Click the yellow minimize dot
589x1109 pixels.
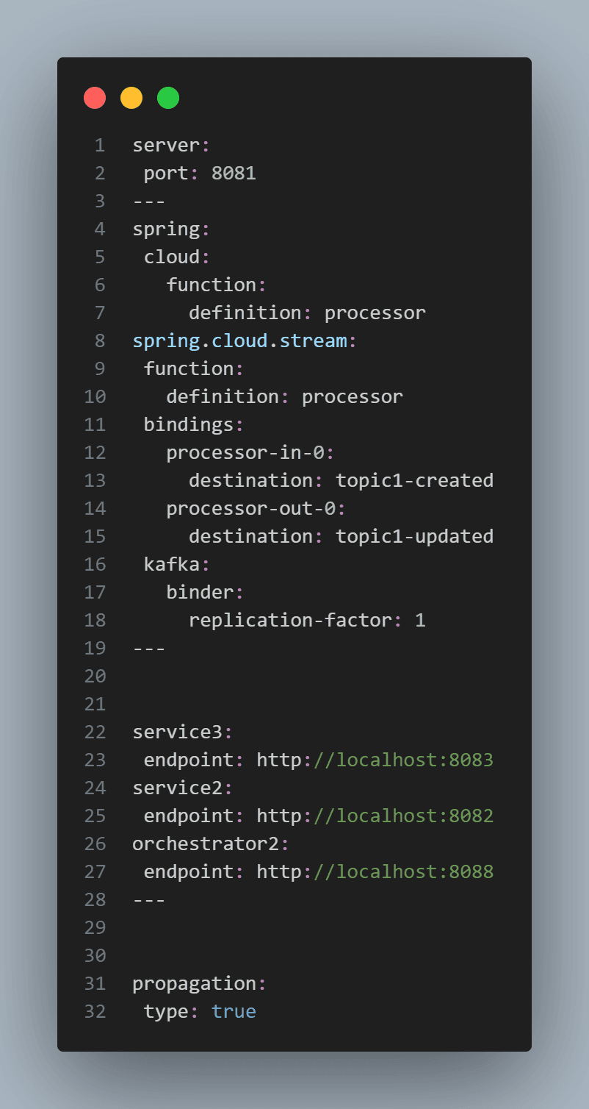[131, 98]
